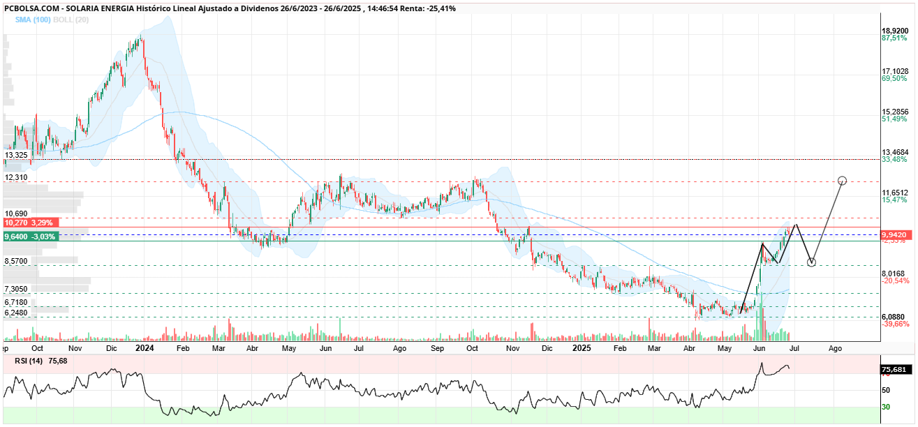Viewport: 918px width, 427px height.
Task: Click the 11,6512 price axis value
Action: (895, 193)
